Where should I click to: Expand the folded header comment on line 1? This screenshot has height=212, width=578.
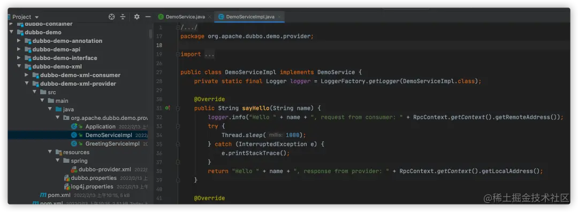(178, 28)
